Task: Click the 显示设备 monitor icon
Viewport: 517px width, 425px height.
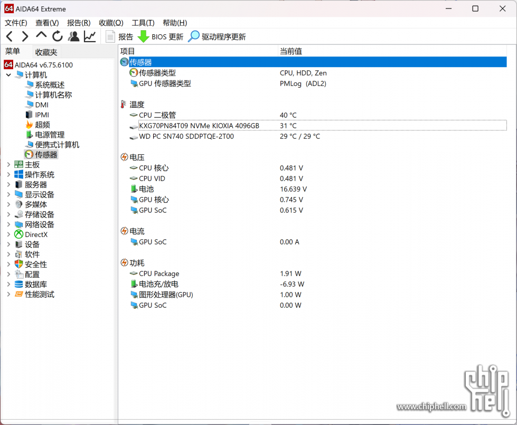Action: 19,194
